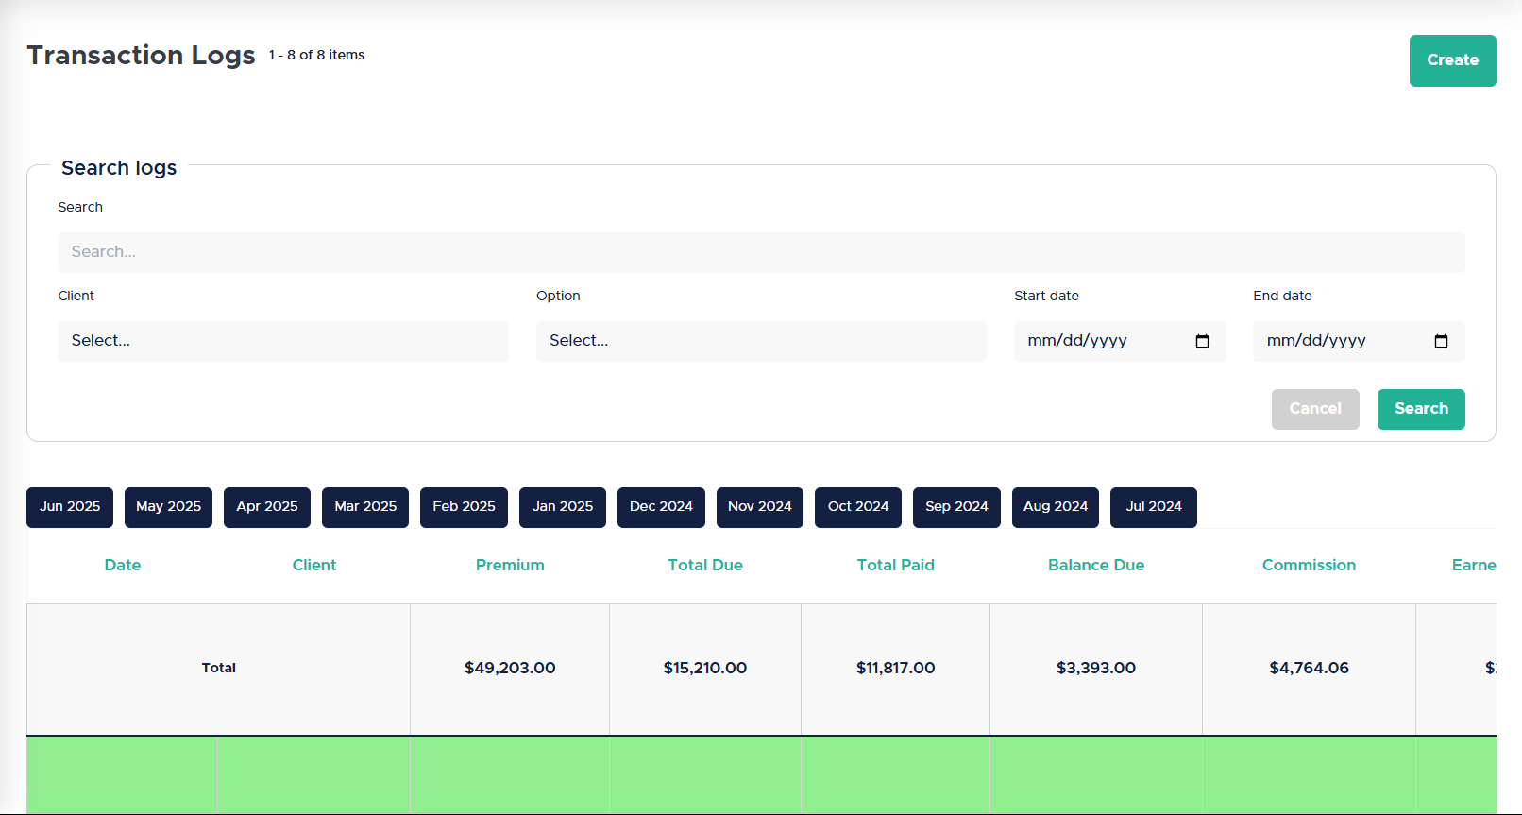Click the Create button

1452,60
